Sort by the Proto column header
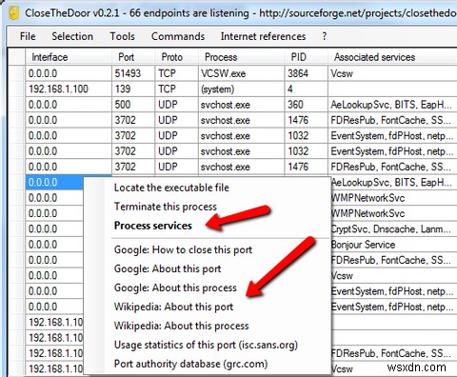 point(177,57)
